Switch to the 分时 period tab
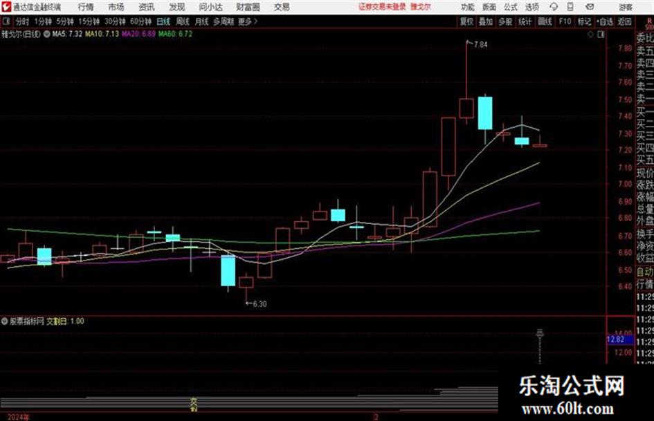This screenshot has height=421, width=654. 23,21
